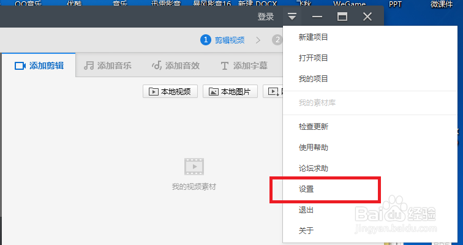Screen dimensions: 463x245
Task: Click the 我的素材库 menu entry
Action: (317, 103)
